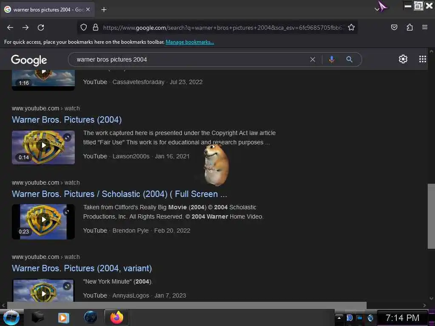Play the 0:14 Lawson2000s video thumbnail
The height and width of the screenshot is (326, 435).
[43, 147]
